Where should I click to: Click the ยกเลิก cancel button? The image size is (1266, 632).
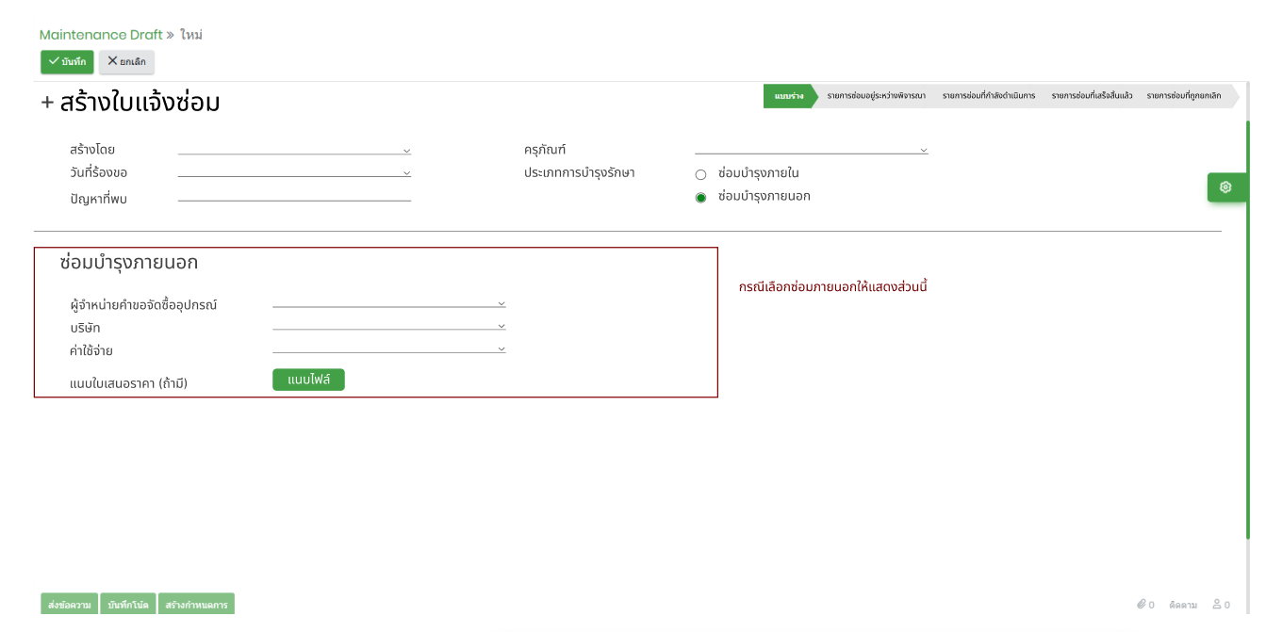pyautogui.click(x=126, y=62)
